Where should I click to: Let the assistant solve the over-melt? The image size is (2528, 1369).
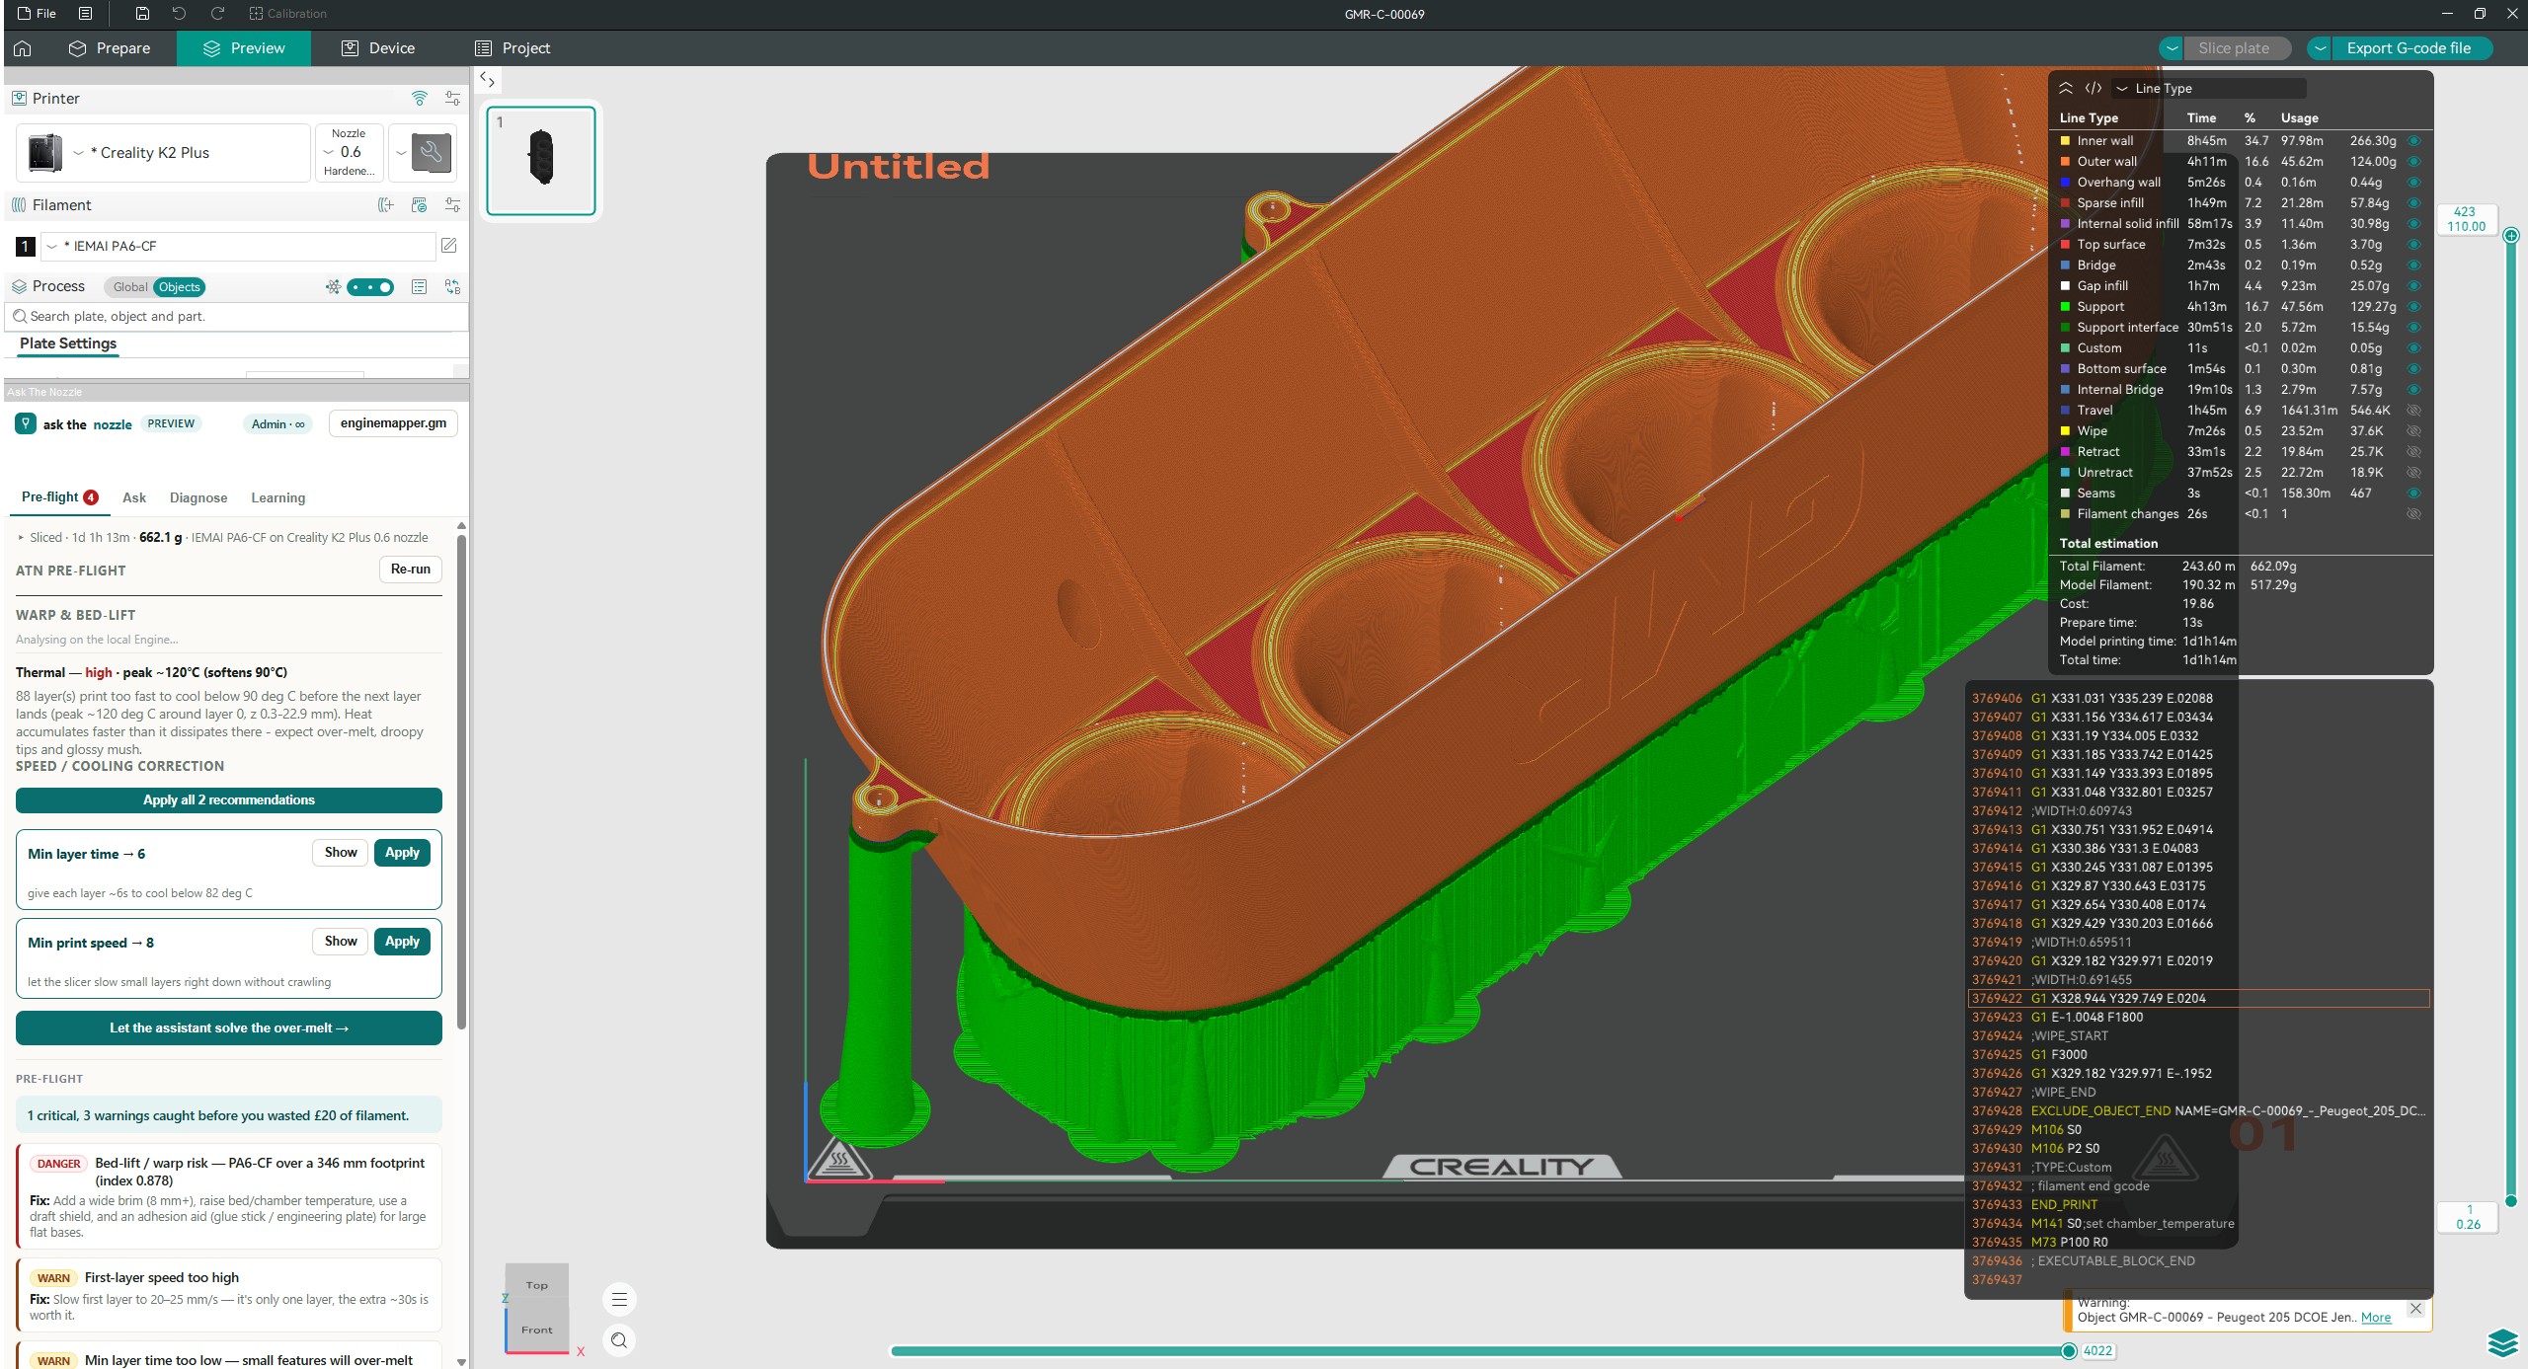229,1028
